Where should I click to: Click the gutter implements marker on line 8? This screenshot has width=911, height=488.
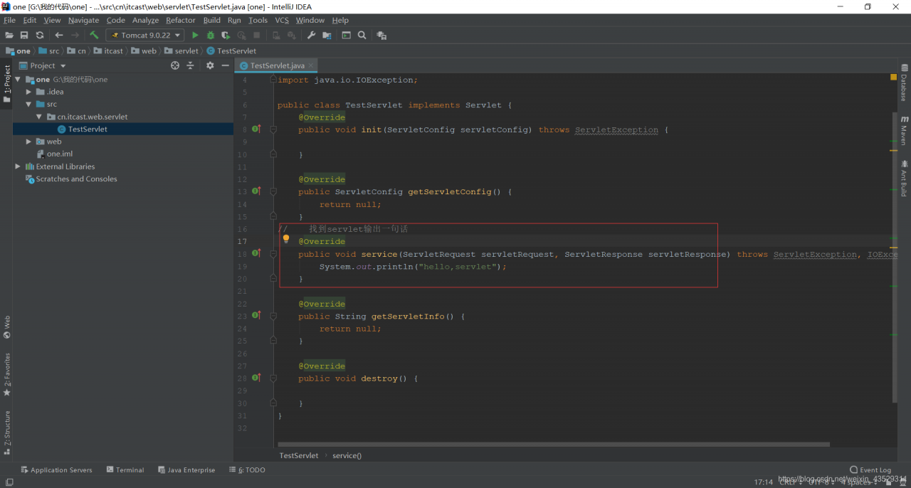click(x=256, y=129)
